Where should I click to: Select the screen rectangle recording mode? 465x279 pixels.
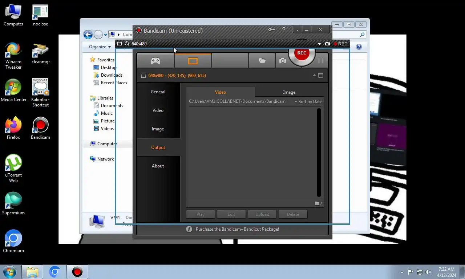pos(193,61)
